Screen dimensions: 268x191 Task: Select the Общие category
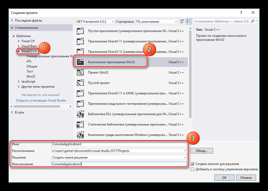point(31,66)
